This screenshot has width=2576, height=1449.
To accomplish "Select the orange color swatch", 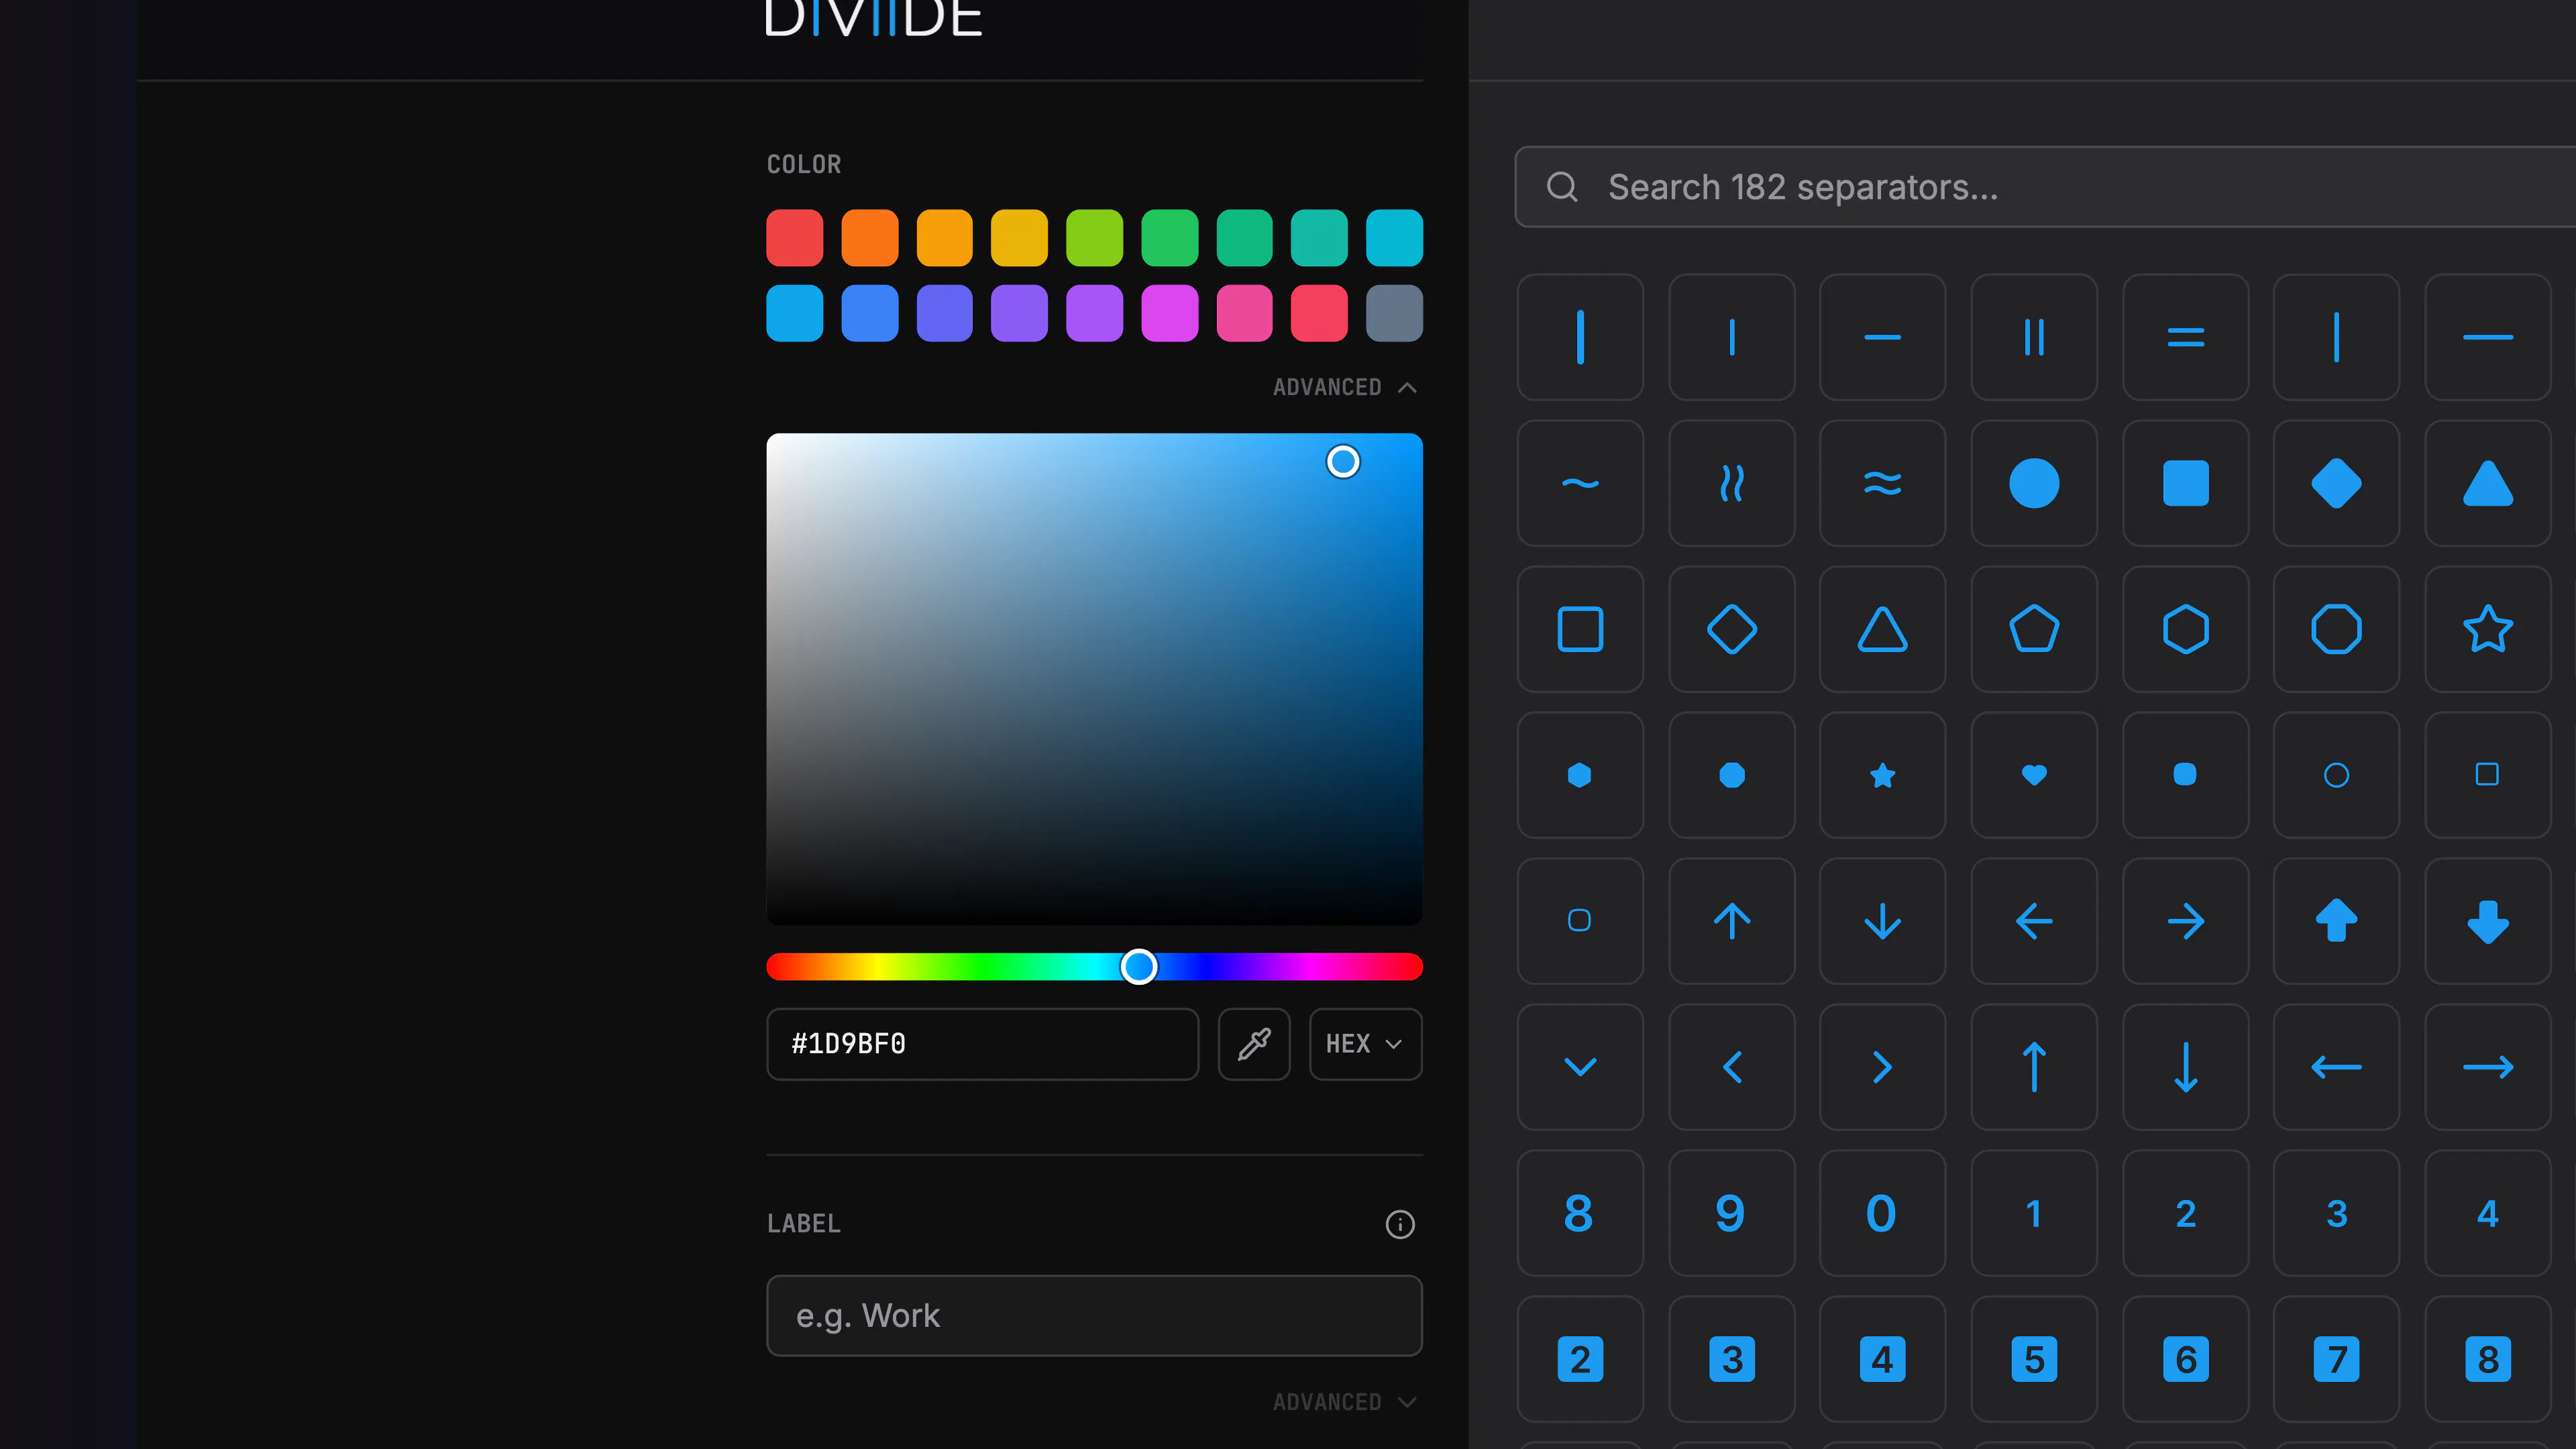I will [870, 238].
